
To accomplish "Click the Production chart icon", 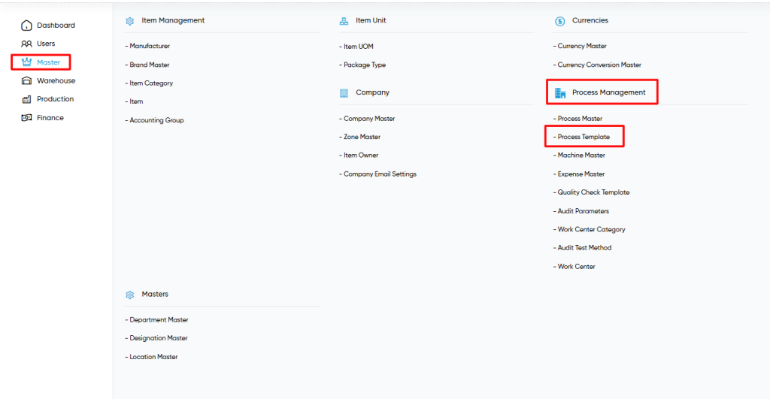I will [x=26, y=99].
